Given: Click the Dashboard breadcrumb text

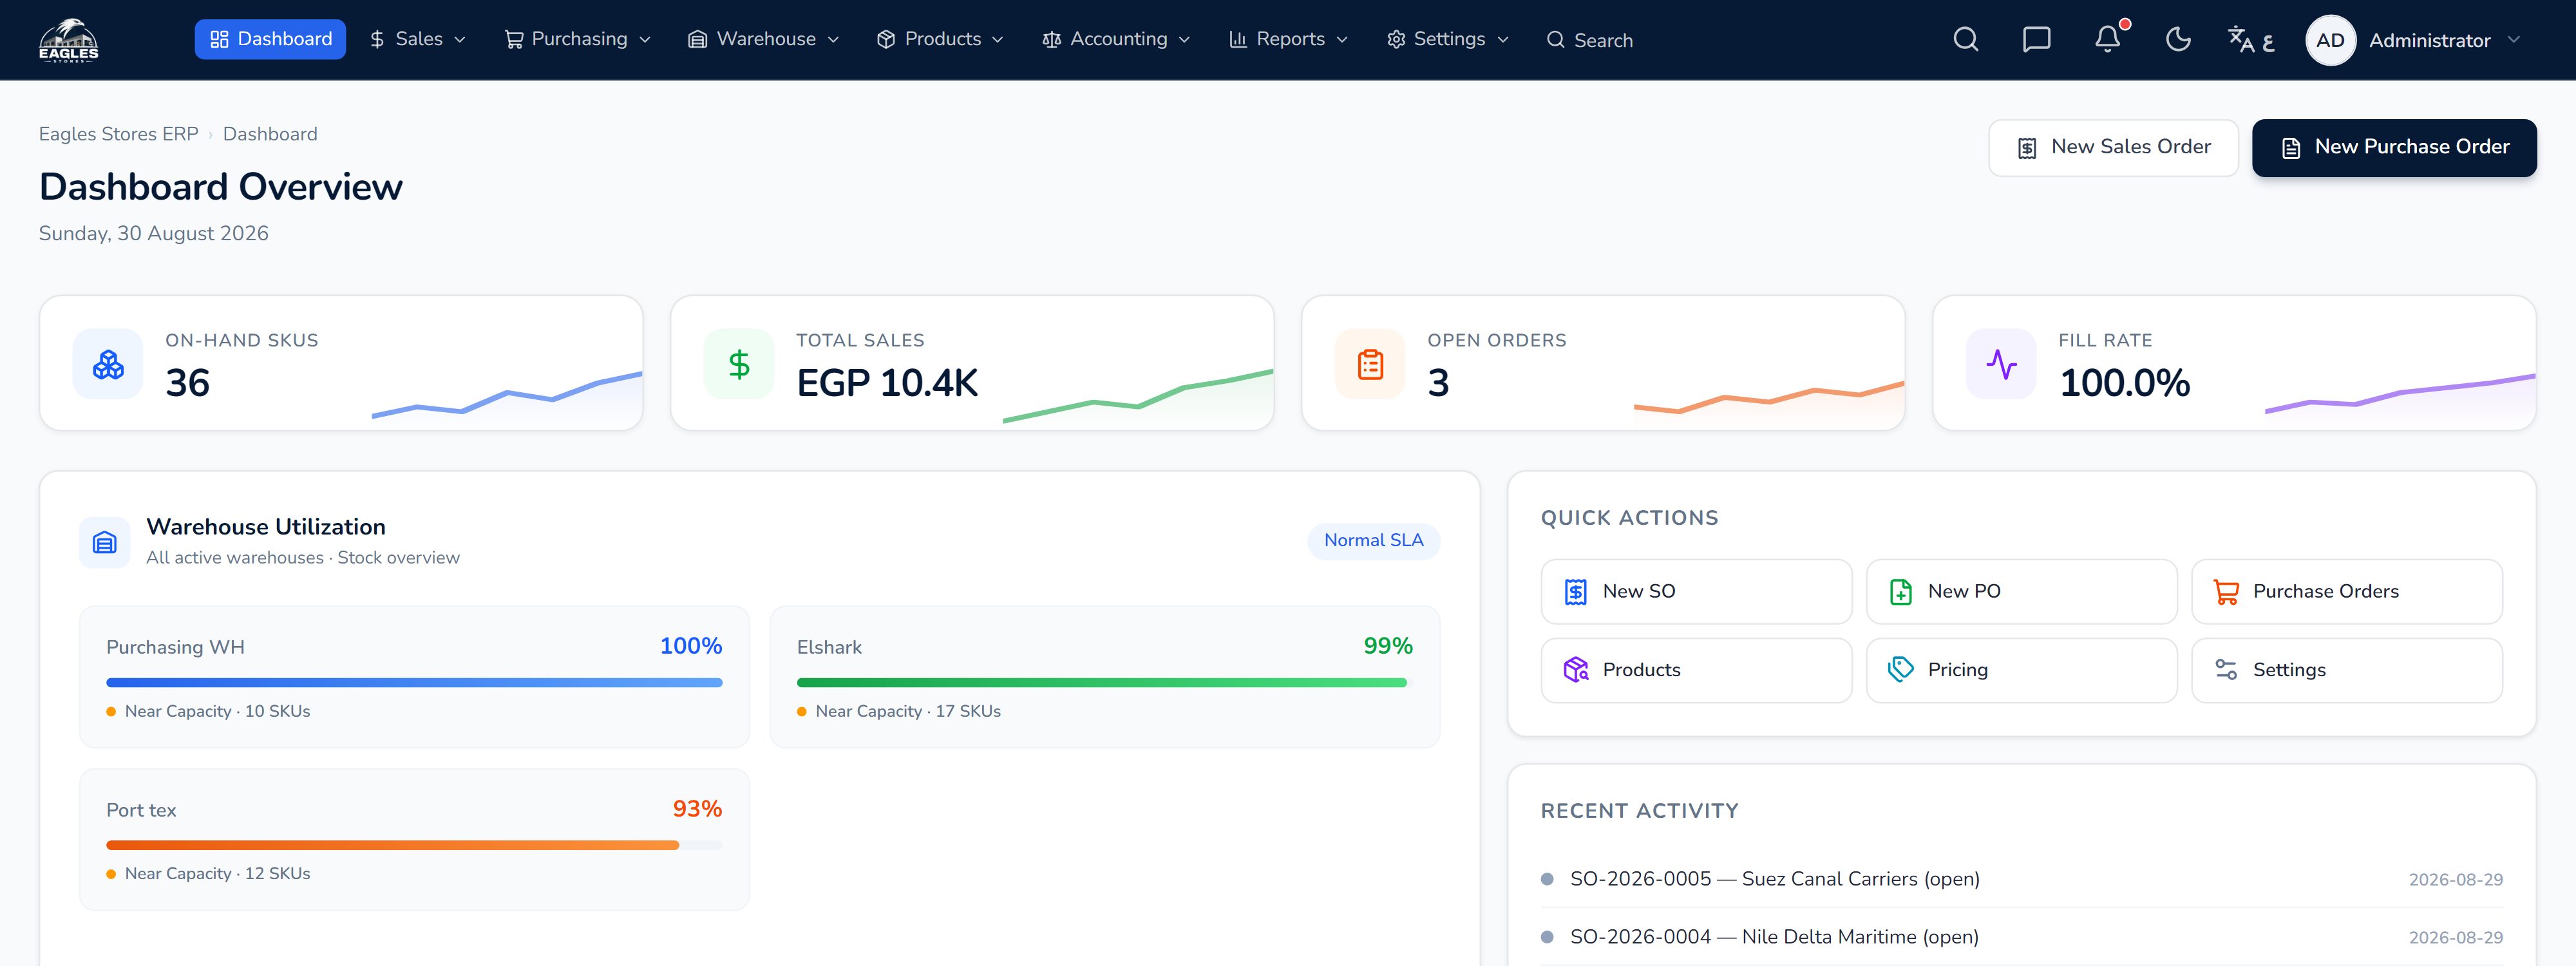Looking at the screenshot, I should pyautogui.click(x=270, y=134).
